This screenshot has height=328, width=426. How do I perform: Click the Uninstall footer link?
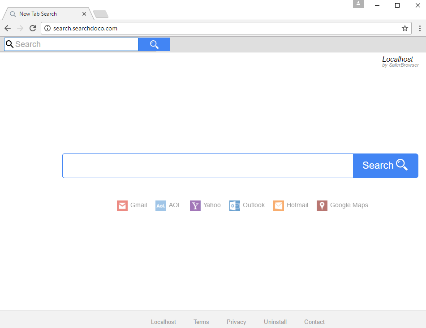[275, 322]
